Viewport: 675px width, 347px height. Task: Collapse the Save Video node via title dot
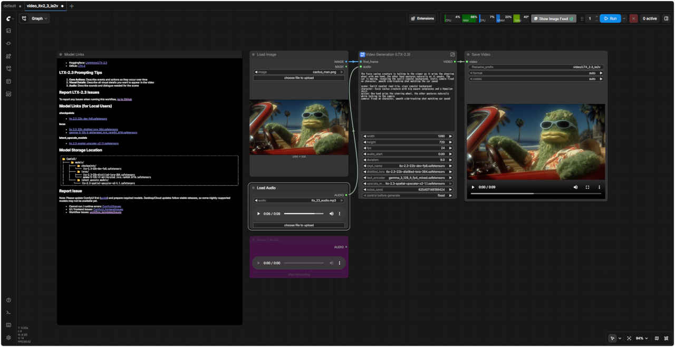tap(468, 54)
